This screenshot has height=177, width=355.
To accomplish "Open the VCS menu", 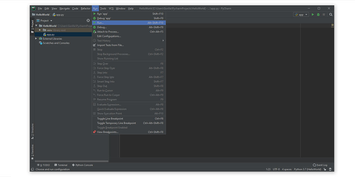I will click(x=111, y=9).
